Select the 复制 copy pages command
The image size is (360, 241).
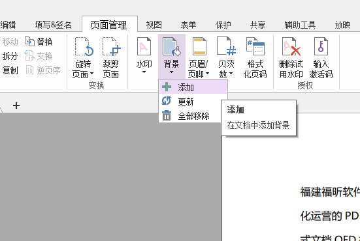(x=10, y=70)
